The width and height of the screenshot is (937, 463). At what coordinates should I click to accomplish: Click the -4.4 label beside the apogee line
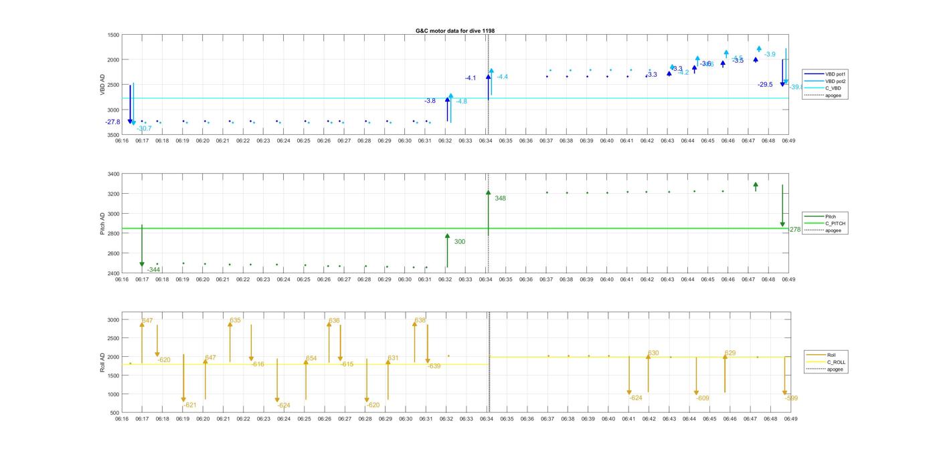click(x=502, y=78)
